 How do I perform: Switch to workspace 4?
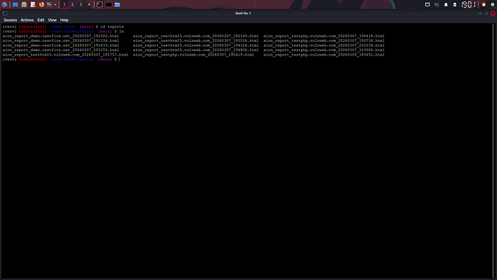[89, 4]
